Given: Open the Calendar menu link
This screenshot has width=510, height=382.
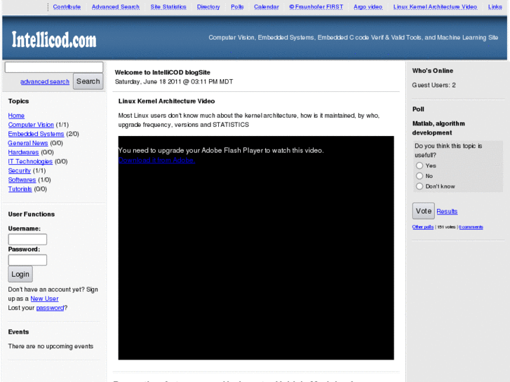Looking at the screenshot, I should point(267,7).
